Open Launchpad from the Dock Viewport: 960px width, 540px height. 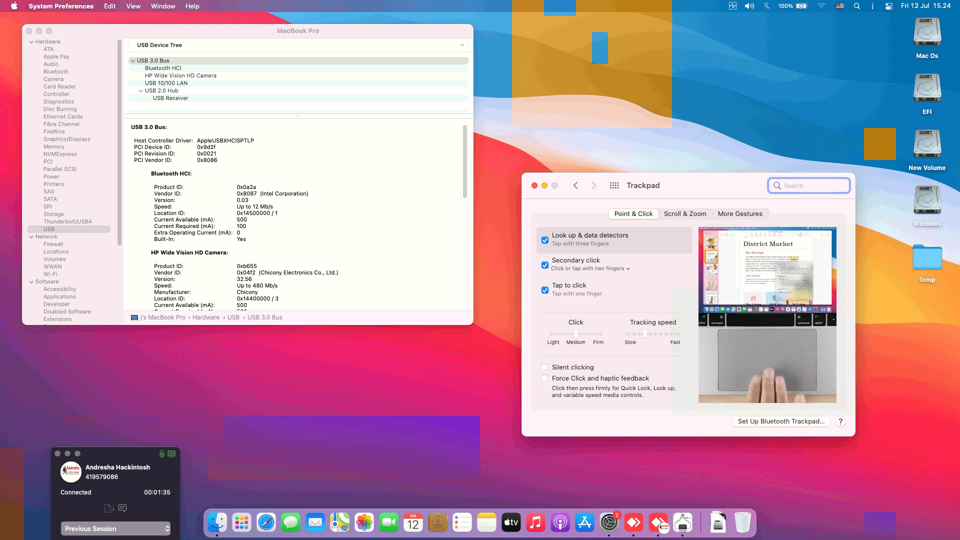(x=241, y=523)
